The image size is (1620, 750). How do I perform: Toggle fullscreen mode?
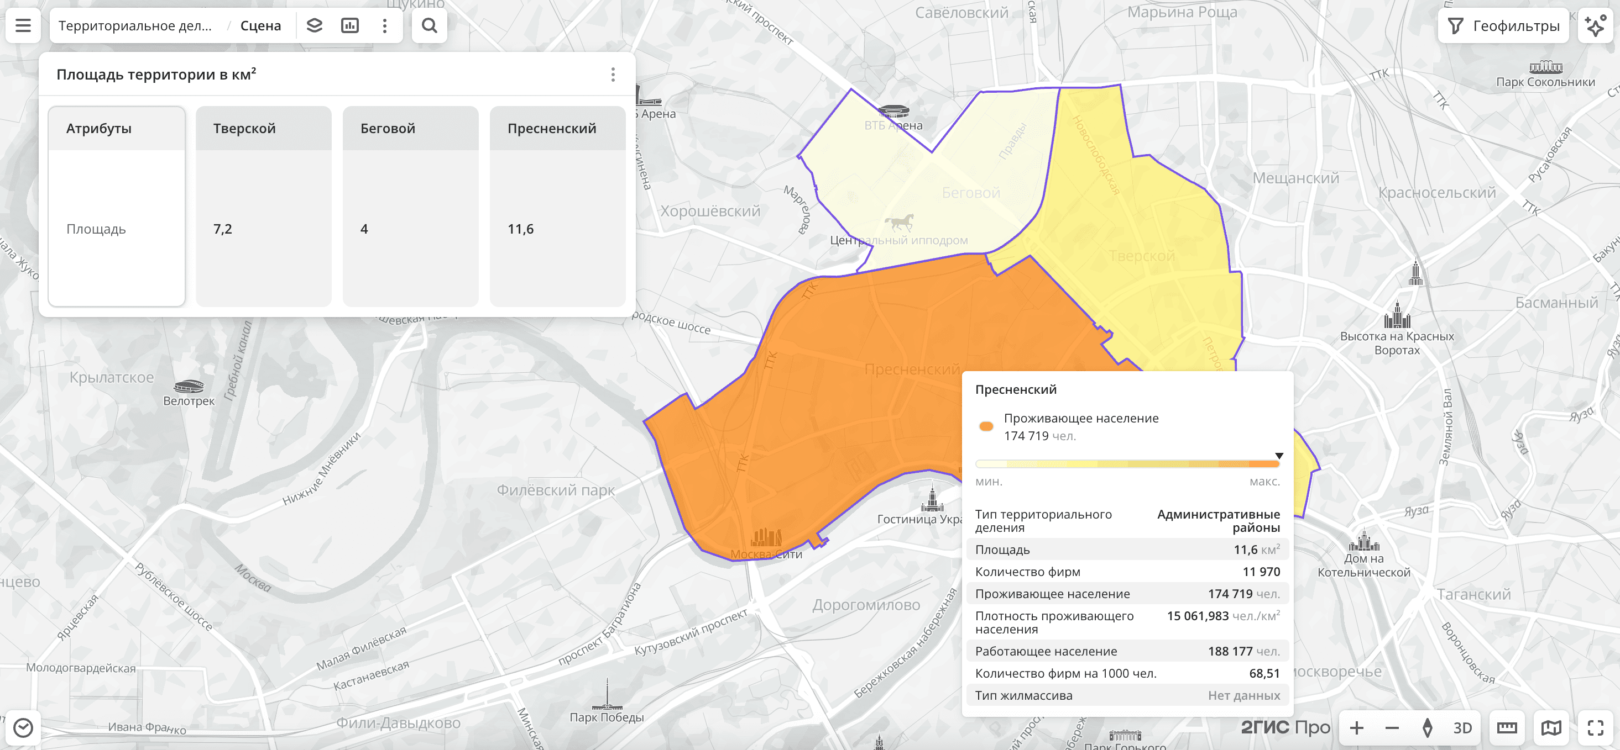(1596, 727)
